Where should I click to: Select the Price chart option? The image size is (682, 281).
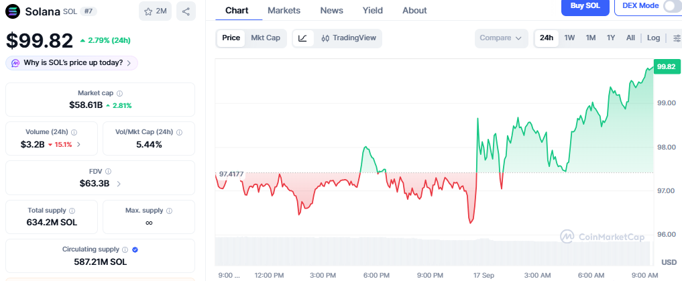[x=231, y=38]
